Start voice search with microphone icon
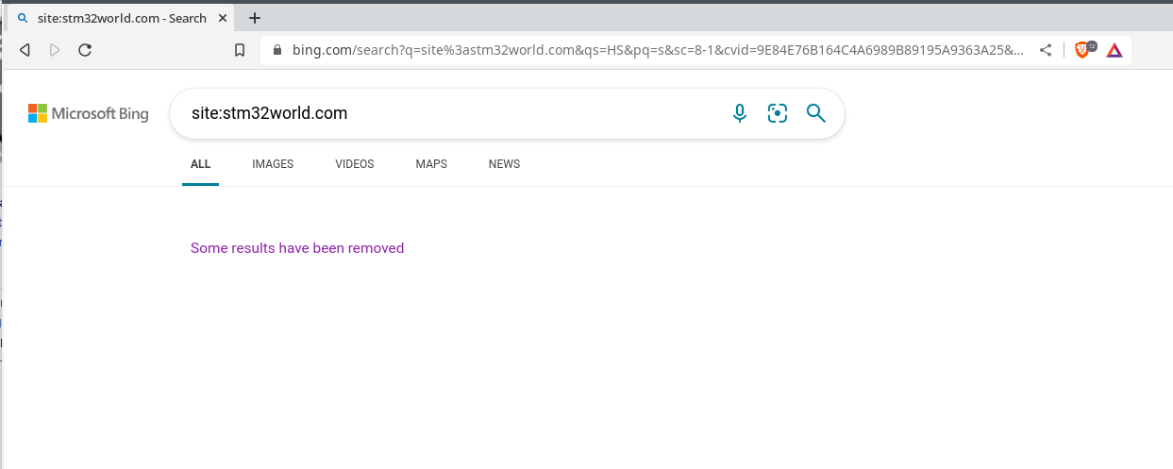This screenshot has height=469, width=1173. (x=740, y=114)
